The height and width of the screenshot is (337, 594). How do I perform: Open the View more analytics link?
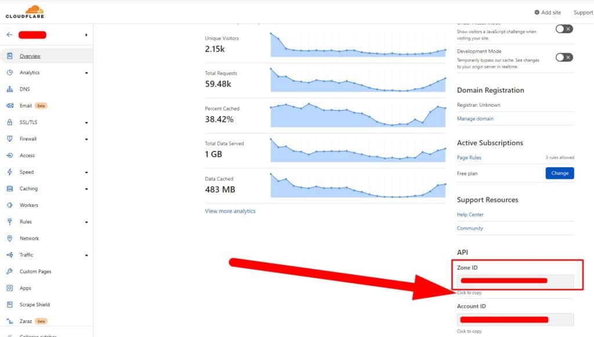tap(230, 211)
